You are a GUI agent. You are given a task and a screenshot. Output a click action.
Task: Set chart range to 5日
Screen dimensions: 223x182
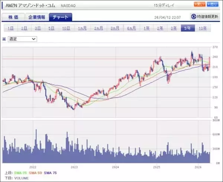pyautogui.click(x=51, y=28)
